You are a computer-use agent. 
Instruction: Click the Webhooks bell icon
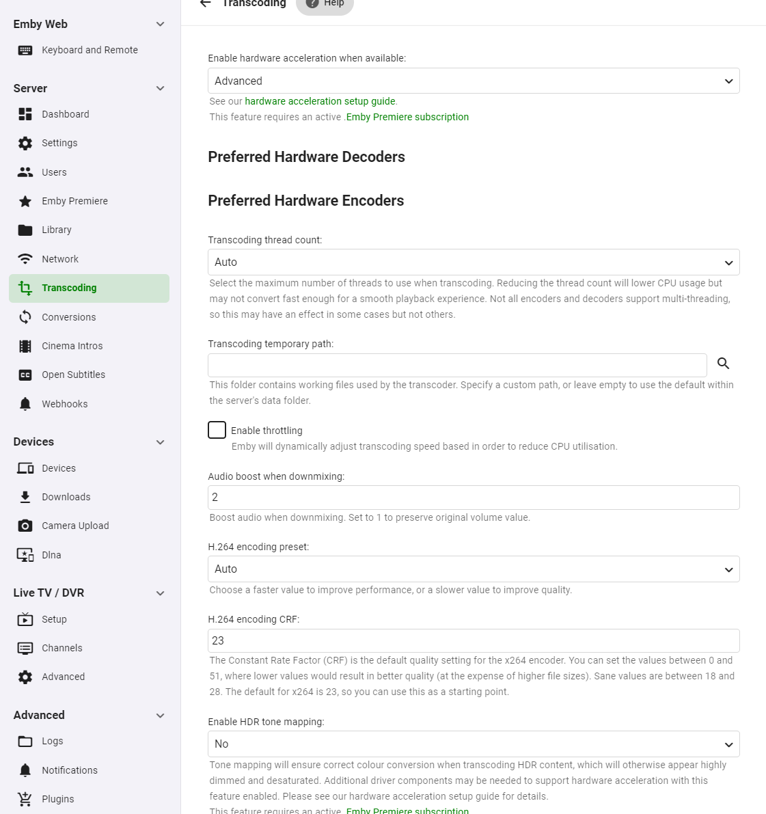pyautogui.click(x=25, y=404)
